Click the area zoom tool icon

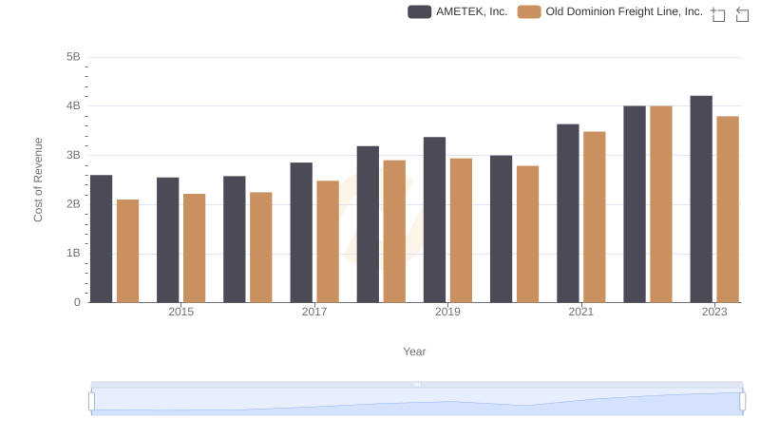point(718,14)
